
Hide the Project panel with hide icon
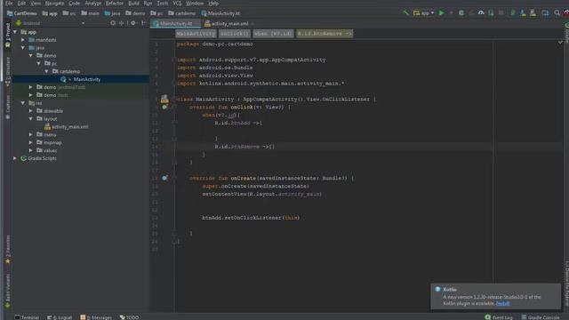(143, 23)
